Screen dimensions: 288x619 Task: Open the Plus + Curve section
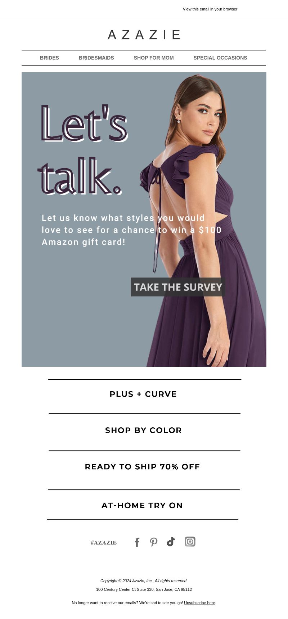pos(143,394)
